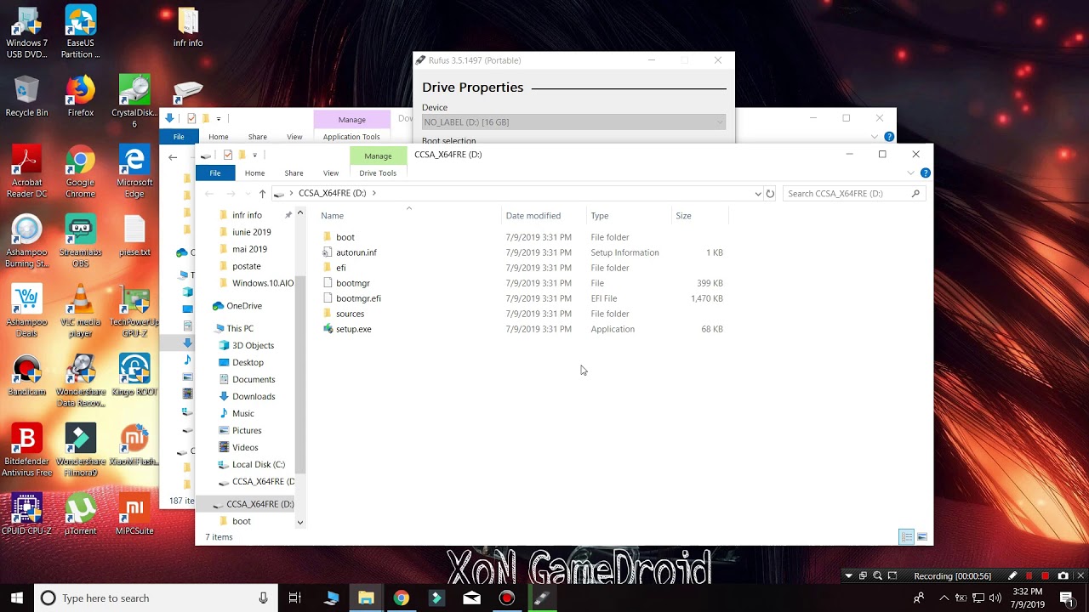1089x612 pixels.
Task: Click the taskbar search box
Action: [156, 598]
